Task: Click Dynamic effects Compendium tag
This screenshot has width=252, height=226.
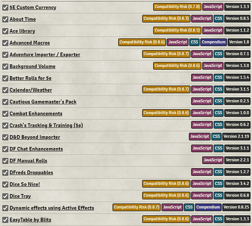Action: tap(208, 207)
